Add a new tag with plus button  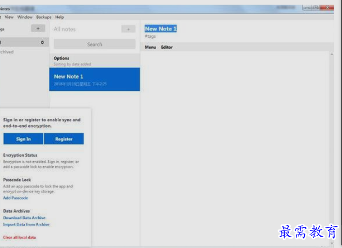click(x=38, y=28)
